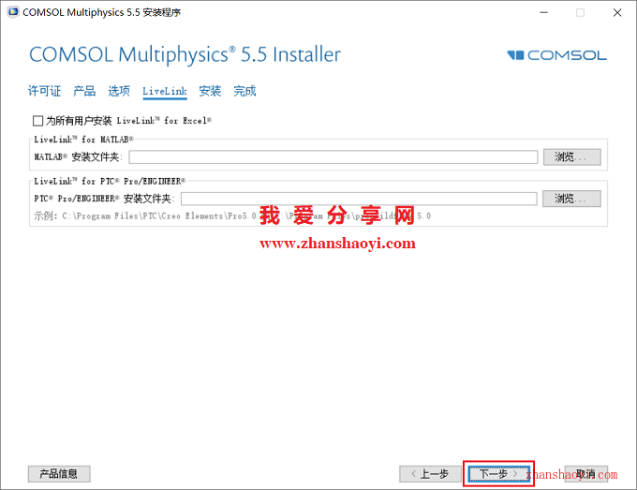Switch to the 选项 tab

(119, 91)
